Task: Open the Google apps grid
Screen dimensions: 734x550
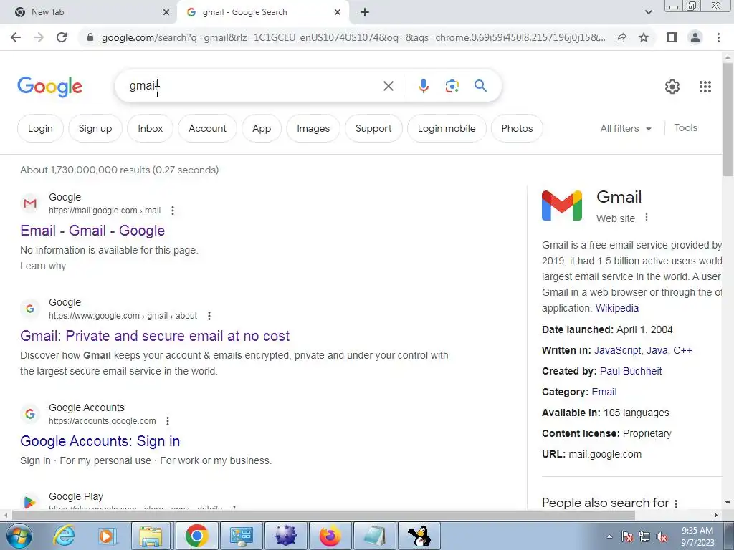Action: (x=705, y=87)
